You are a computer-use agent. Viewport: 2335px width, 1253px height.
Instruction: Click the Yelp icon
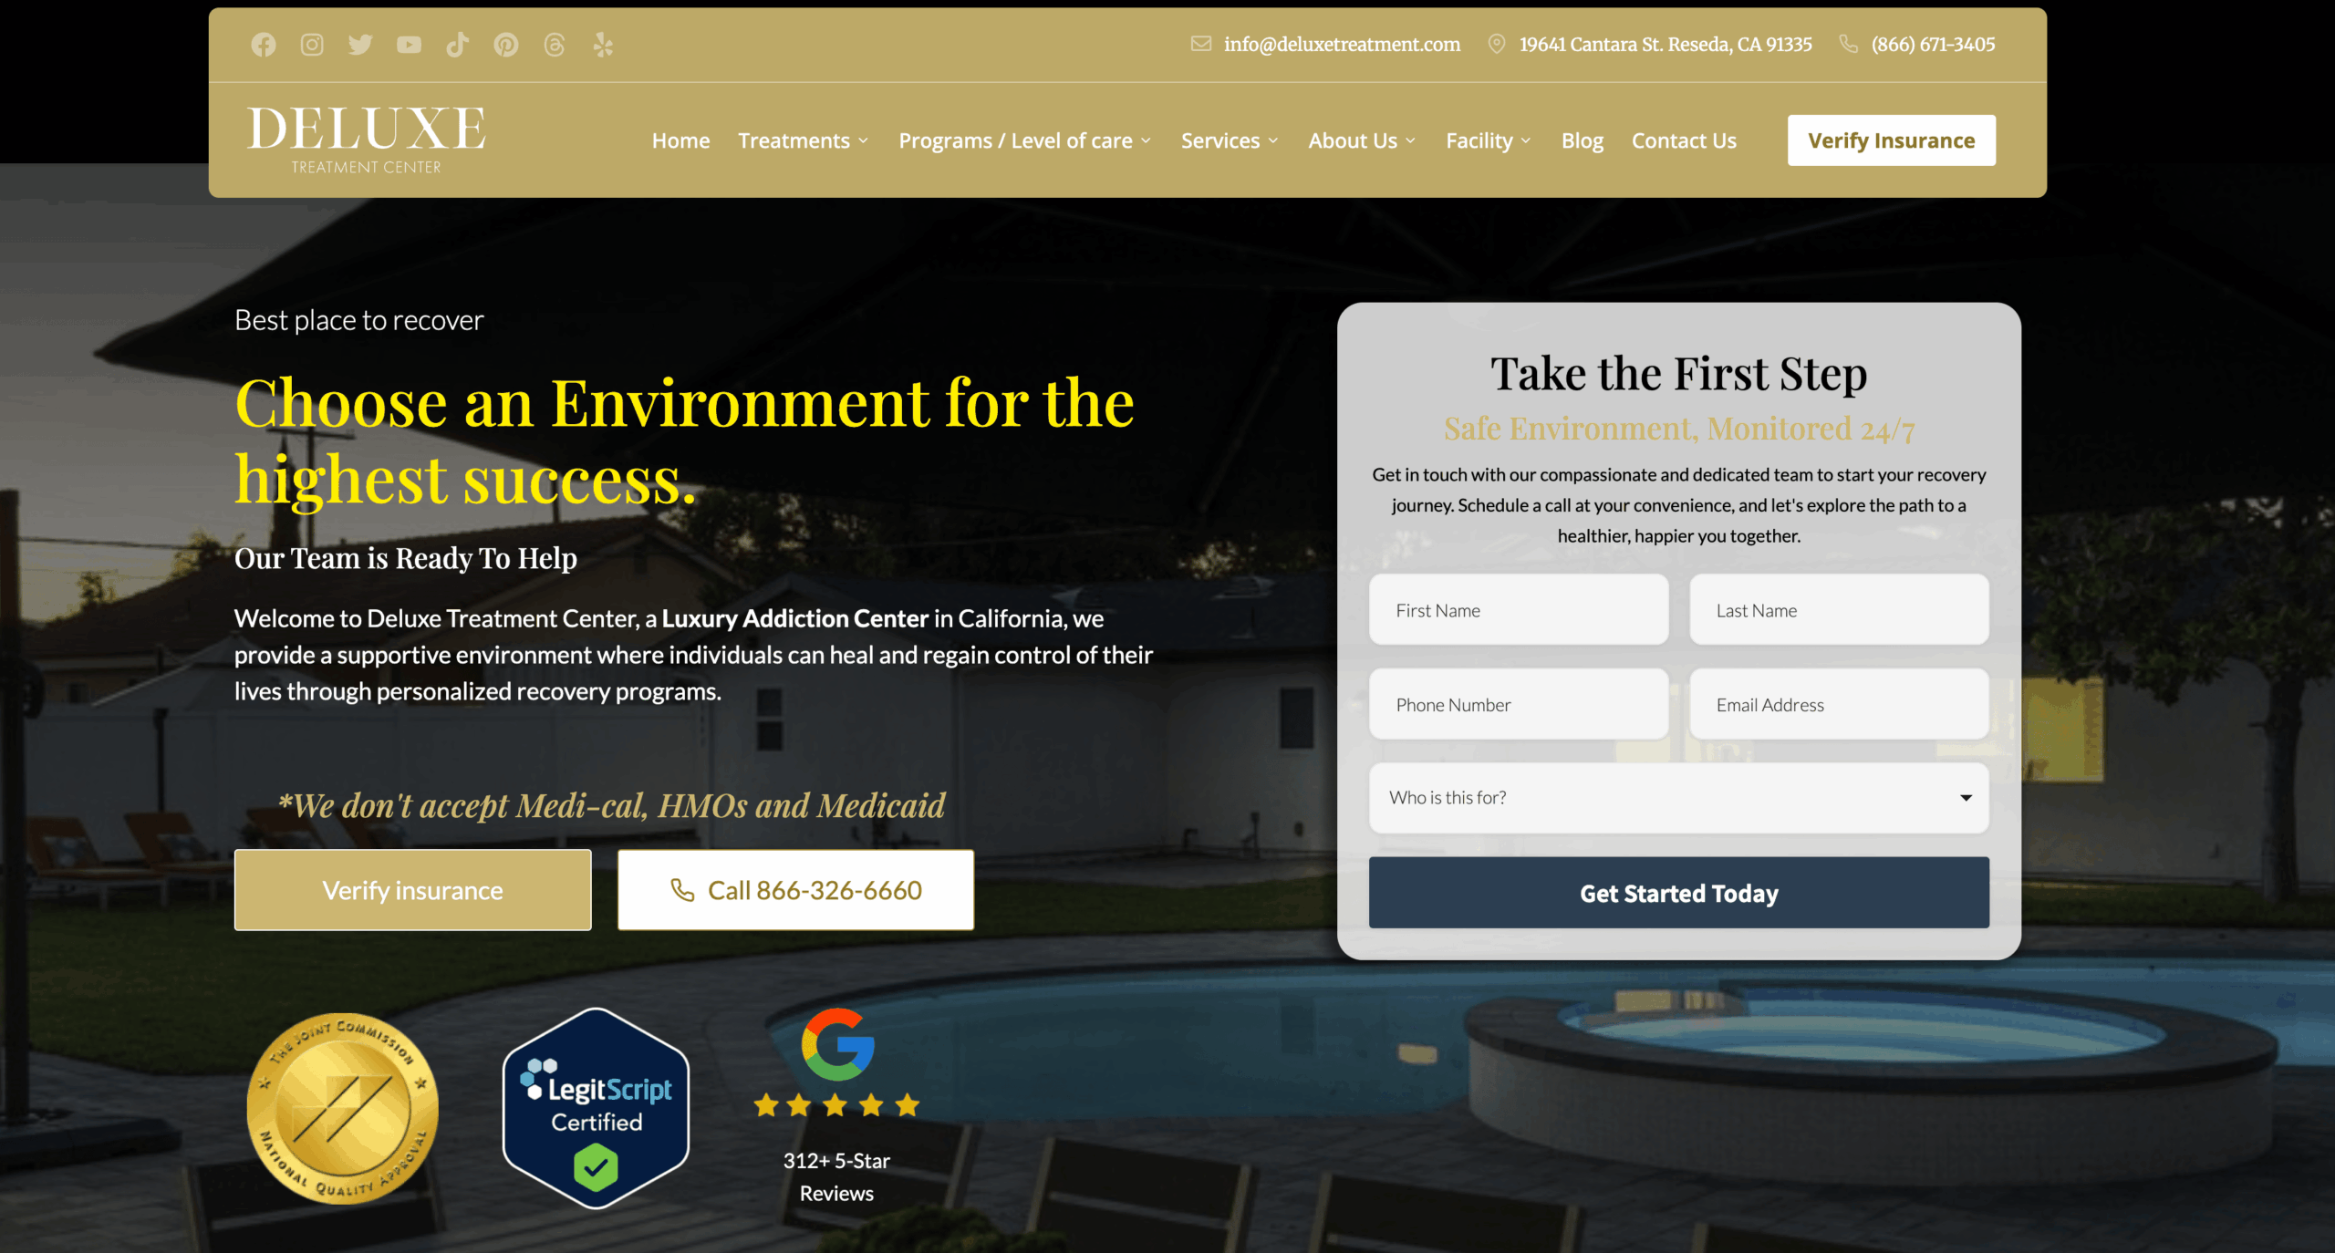point(603,45)
